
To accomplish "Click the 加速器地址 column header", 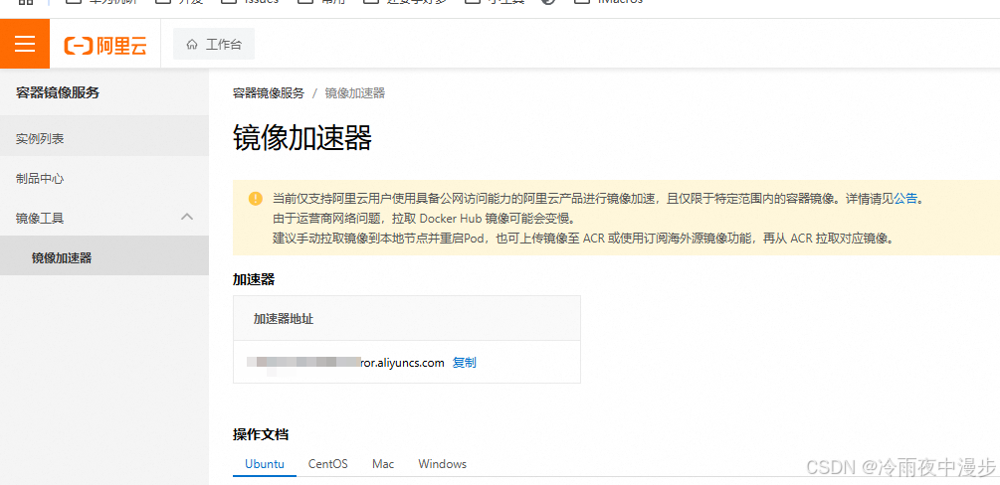I will point(284,319).
